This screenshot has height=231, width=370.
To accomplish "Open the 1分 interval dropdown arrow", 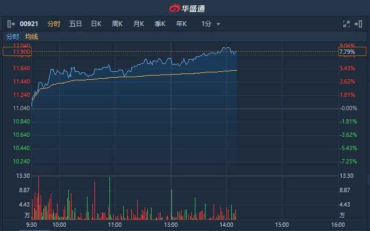I will 218,24.
